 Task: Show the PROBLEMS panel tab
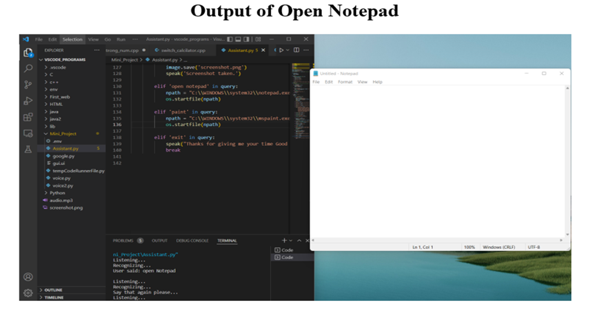tap(128, 241)
